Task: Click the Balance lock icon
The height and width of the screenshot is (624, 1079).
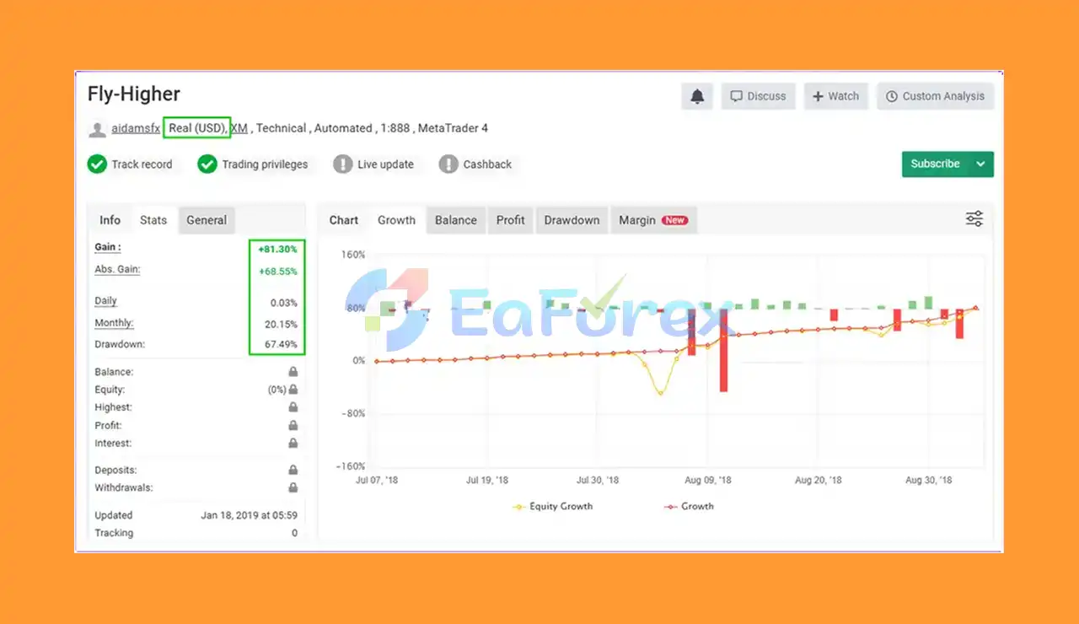Action: coord(293,372)
